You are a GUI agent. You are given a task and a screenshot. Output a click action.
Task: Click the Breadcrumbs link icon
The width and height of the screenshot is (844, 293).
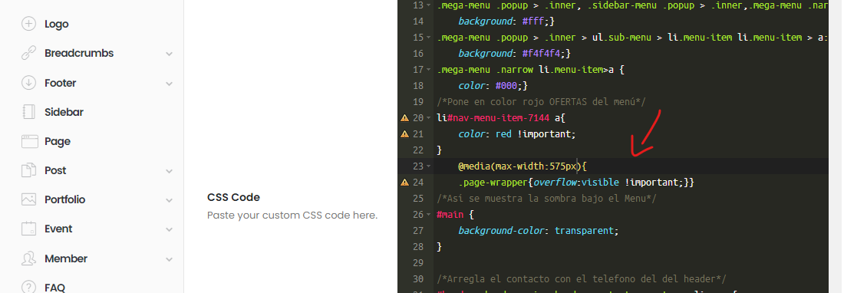point(28,53)
